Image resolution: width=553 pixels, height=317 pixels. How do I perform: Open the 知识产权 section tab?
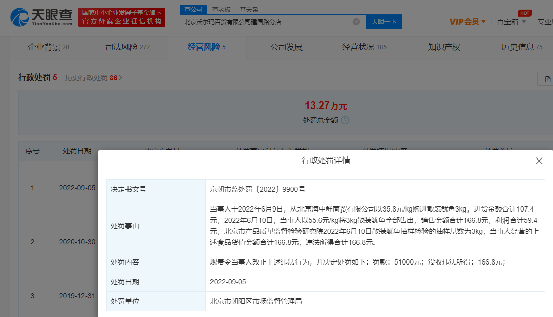(x=444, y=47)
